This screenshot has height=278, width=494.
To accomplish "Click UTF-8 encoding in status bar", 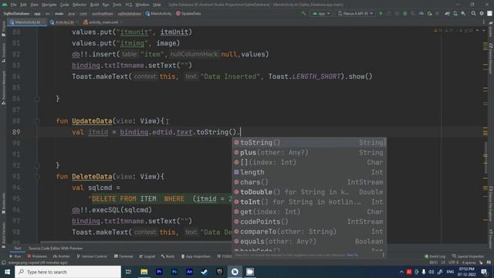I will (453, 263).
